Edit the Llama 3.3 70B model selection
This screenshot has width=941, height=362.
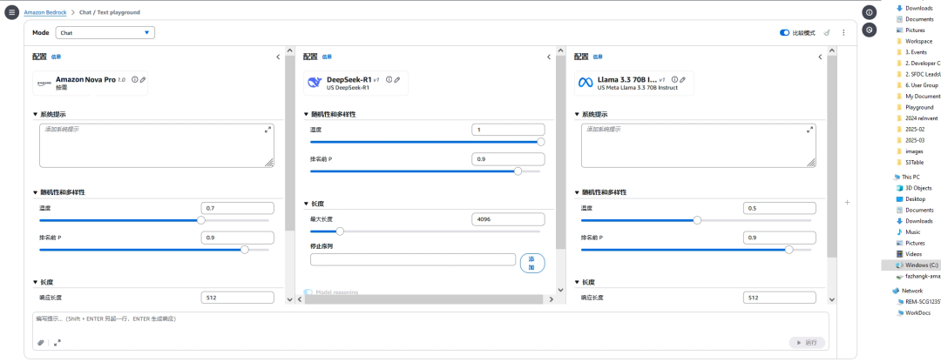683,79
